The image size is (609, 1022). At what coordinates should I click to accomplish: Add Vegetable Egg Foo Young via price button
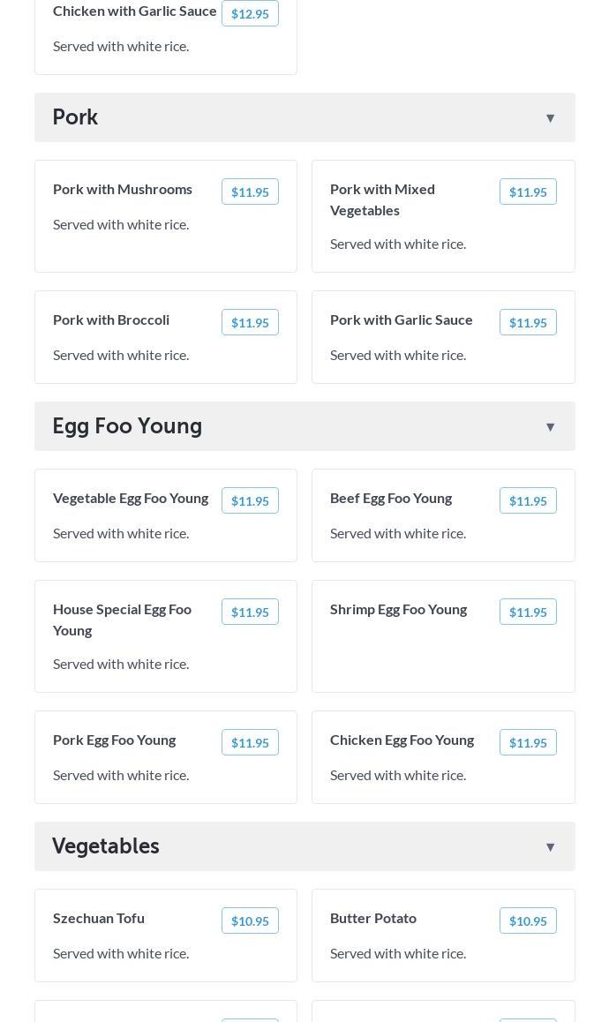click(x=250, y=501)
